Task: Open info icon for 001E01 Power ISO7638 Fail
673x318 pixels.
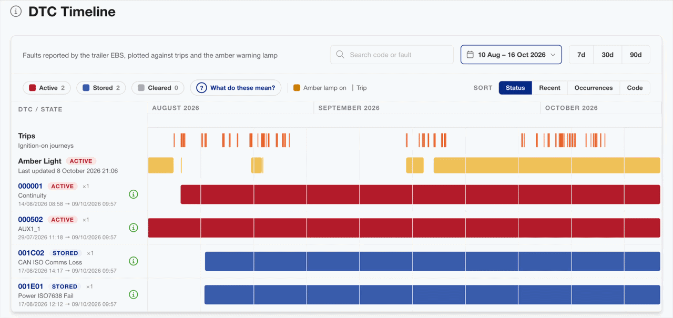Action: point(134,294)
